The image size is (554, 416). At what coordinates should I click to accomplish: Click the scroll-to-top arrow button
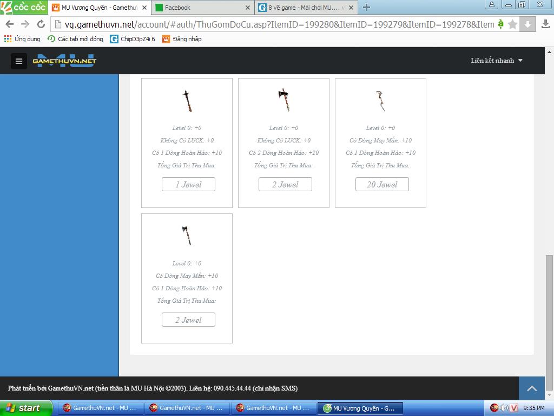(x=532, y=388)
